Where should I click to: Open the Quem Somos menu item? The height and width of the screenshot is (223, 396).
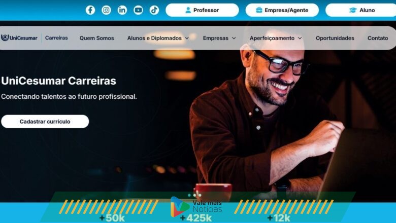click(x=97, y=38)
